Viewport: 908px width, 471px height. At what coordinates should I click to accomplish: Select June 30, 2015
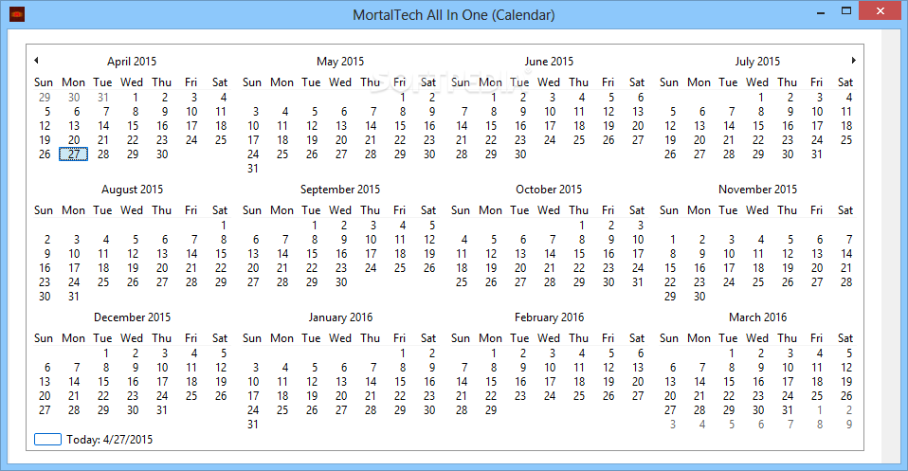(520, 154)
